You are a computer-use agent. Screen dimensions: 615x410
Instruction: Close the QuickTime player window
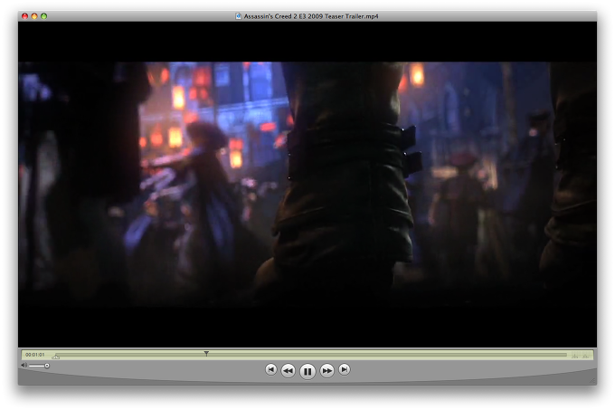point(24,16)
